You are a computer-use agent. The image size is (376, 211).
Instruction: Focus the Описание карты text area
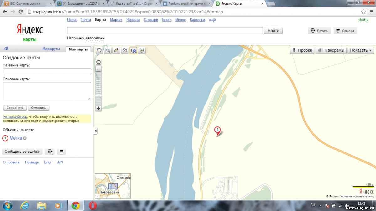pyautogui.click(x=47, y=91)
